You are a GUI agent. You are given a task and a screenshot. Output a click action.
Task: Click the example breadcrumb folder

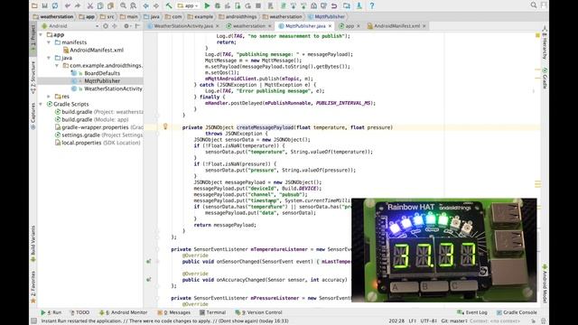pos(200,16)
